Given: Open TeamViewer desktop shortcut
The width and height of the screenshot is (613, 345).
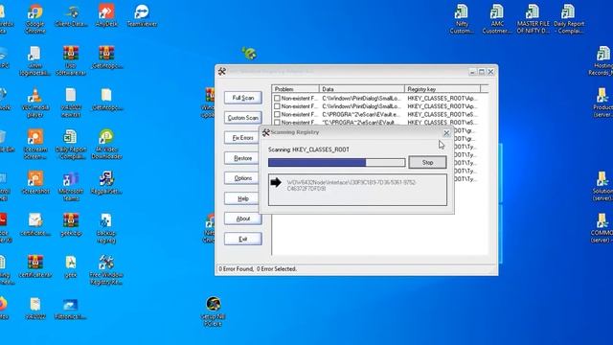Looking at the screenshot, I should [142, 15].
